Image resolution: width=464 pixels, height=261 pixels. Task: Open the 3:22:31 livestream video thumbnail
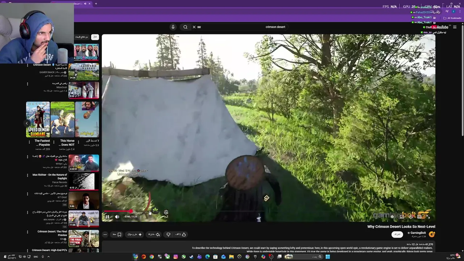click(84, 163)
